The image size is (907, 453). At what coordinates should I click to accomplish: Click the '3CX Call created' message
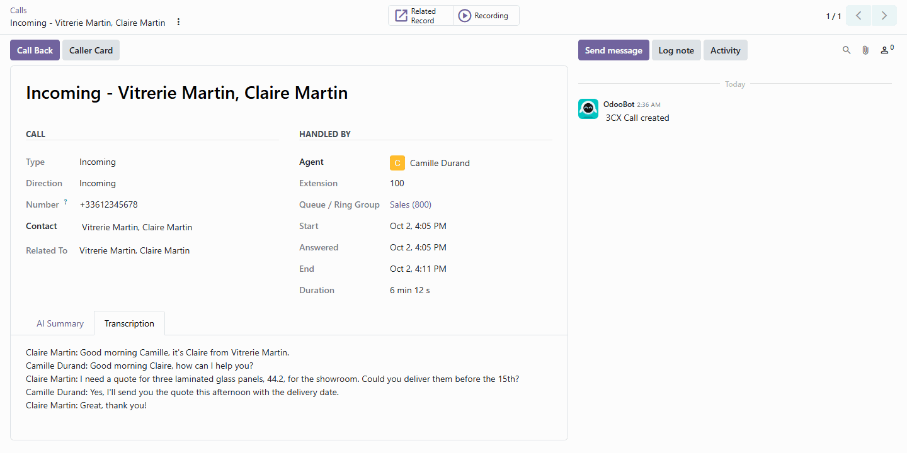pos(637,118)
